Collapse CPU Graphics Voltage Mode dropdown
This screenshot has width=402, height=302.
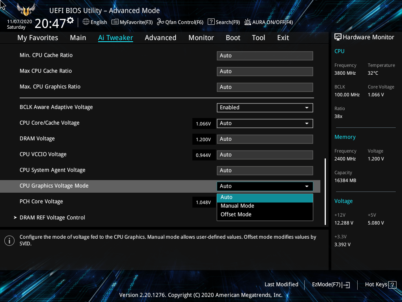(265, 186)
